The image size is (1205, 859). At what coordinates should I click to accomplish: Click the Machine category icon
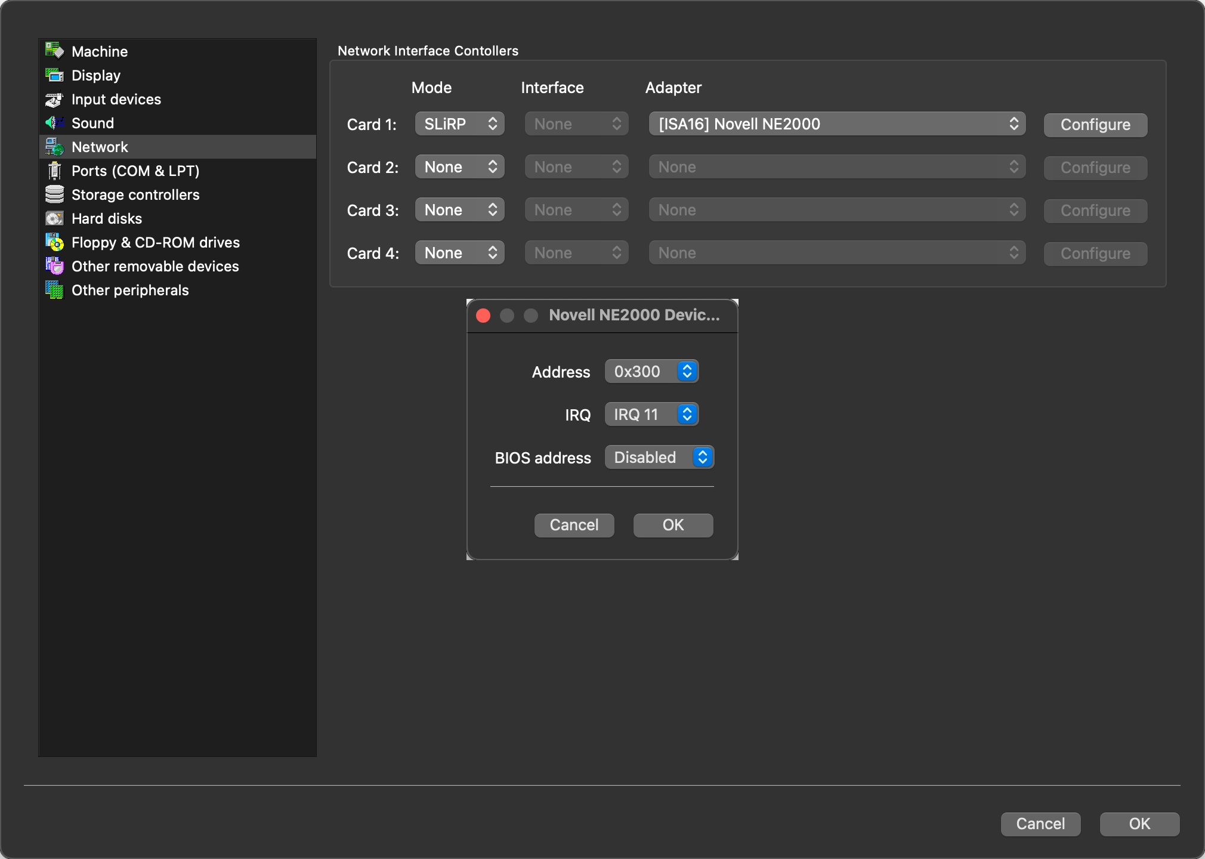coord(54,51)
